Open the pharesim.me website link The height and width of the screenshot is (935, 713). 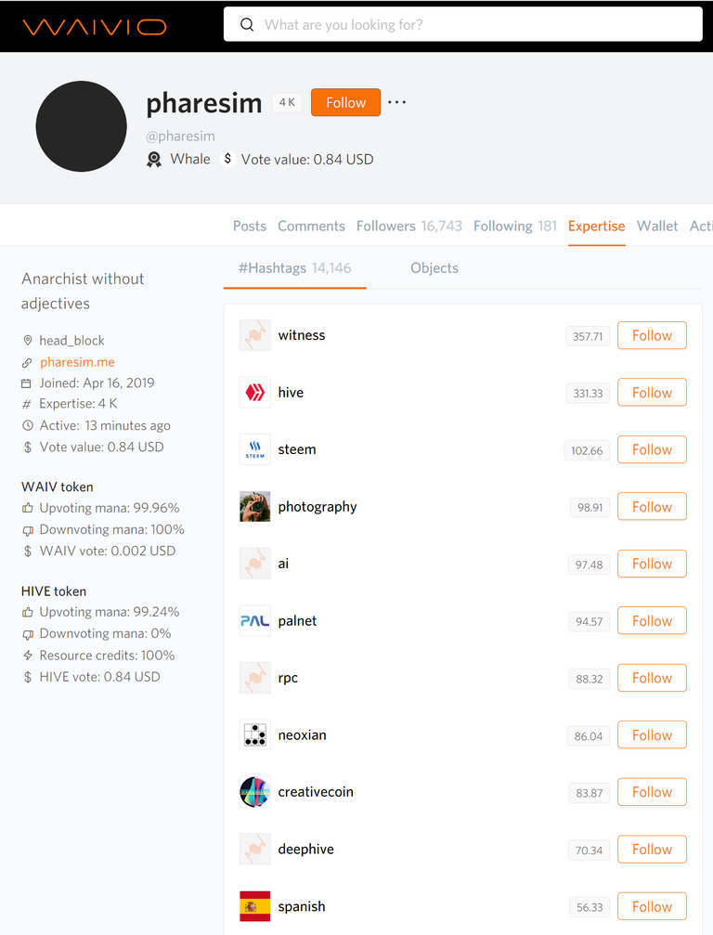[77, 362]
